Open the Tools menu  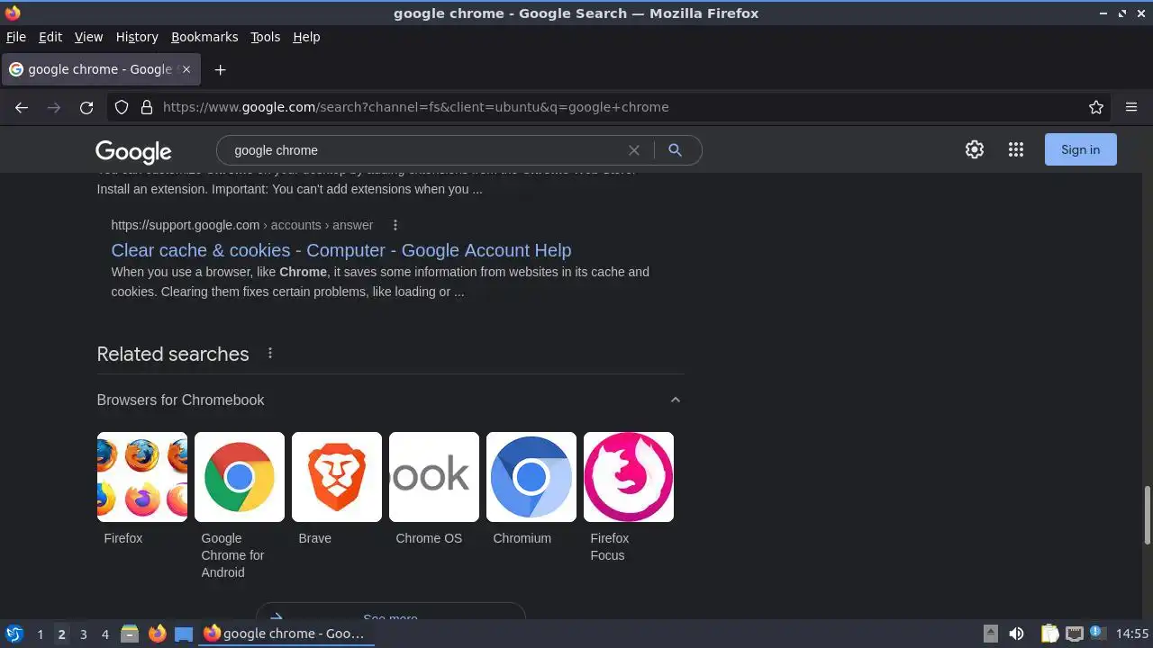[265, 37]
